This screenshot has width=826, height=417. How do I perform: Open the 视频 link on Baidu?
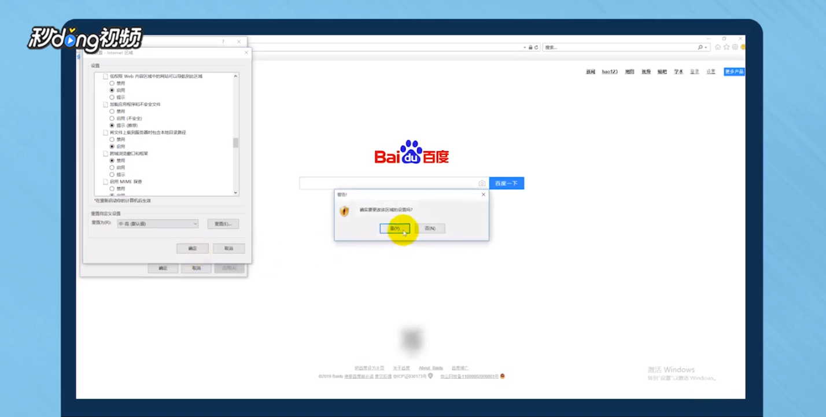646,72
